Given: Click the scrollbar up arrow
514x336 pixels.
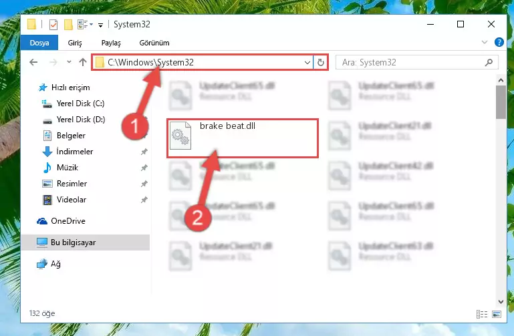Looking at the screenshot, I should coord(501,80).
